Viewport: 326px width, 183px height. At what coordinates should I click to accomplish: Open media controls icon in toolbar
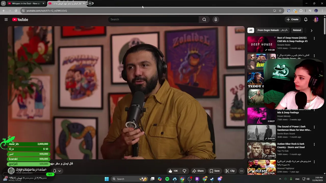tap(310, 11)
